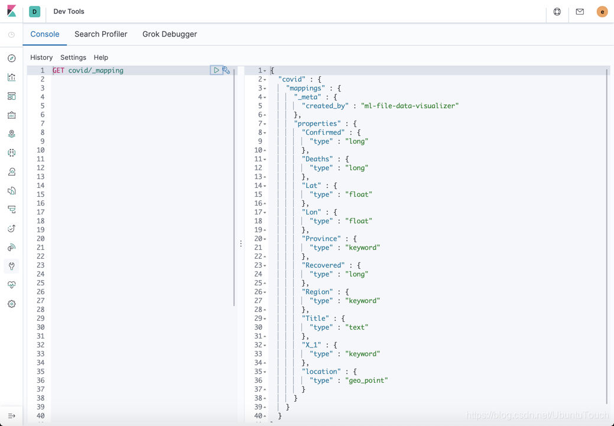This screenshot has height=426, width=614.
Task: Collapse the "Deaths" fold arrow
Action: click(265, 160)
